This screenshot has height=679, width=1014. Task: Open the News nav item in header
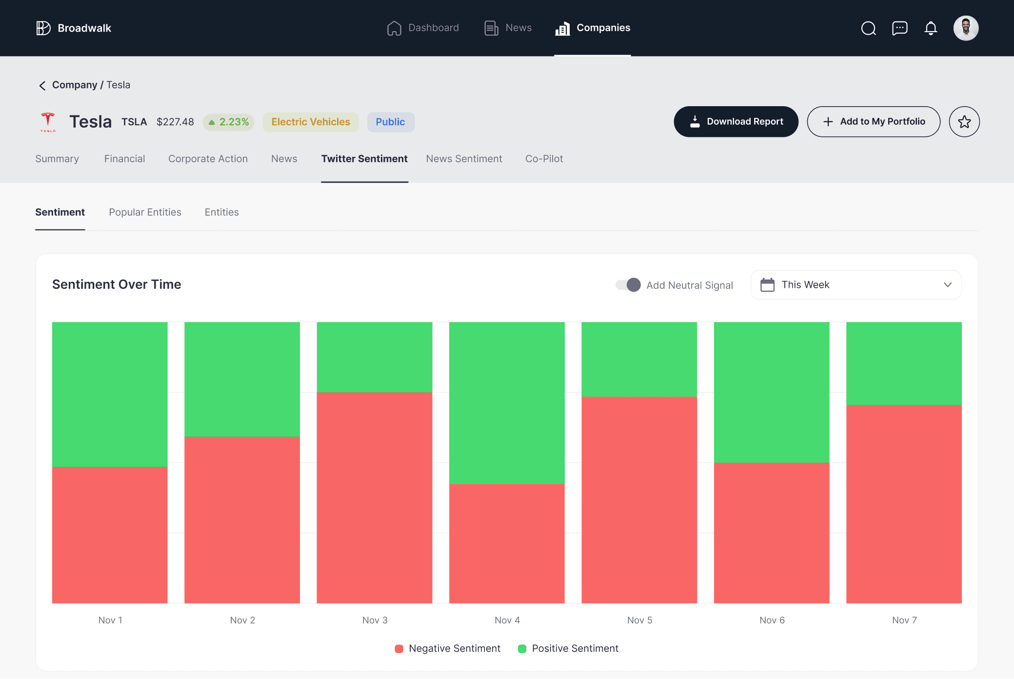coord(508,28)
